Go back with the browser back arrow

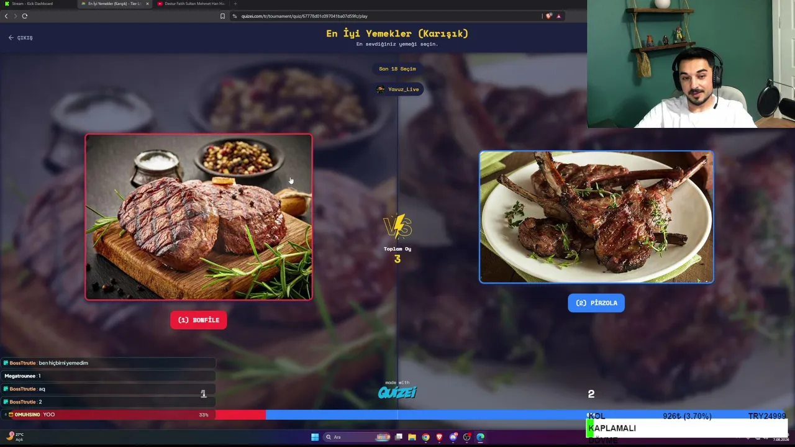click(6, 16)
